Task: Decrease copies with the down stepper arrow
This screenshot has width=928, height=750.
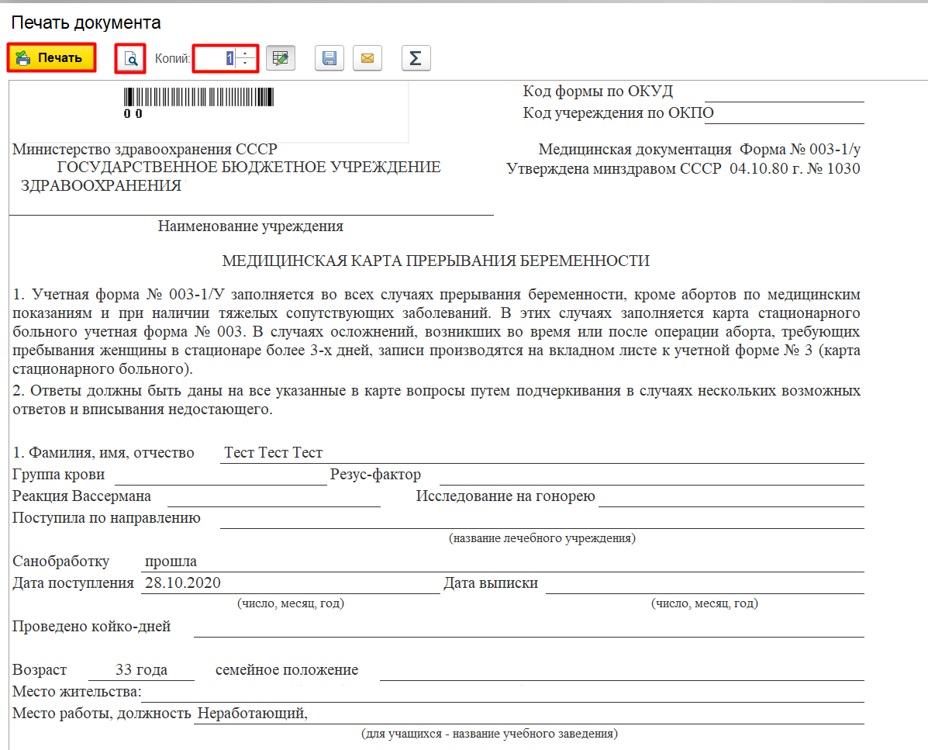Action: click(244, 61)
